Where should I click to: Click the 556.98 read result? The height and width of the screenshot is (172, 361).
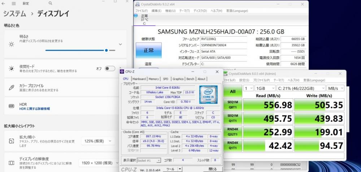268,105
